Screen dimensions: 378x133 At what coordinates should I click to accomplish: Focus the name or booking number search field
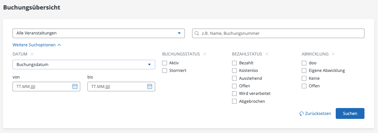[x=281, y=33]
